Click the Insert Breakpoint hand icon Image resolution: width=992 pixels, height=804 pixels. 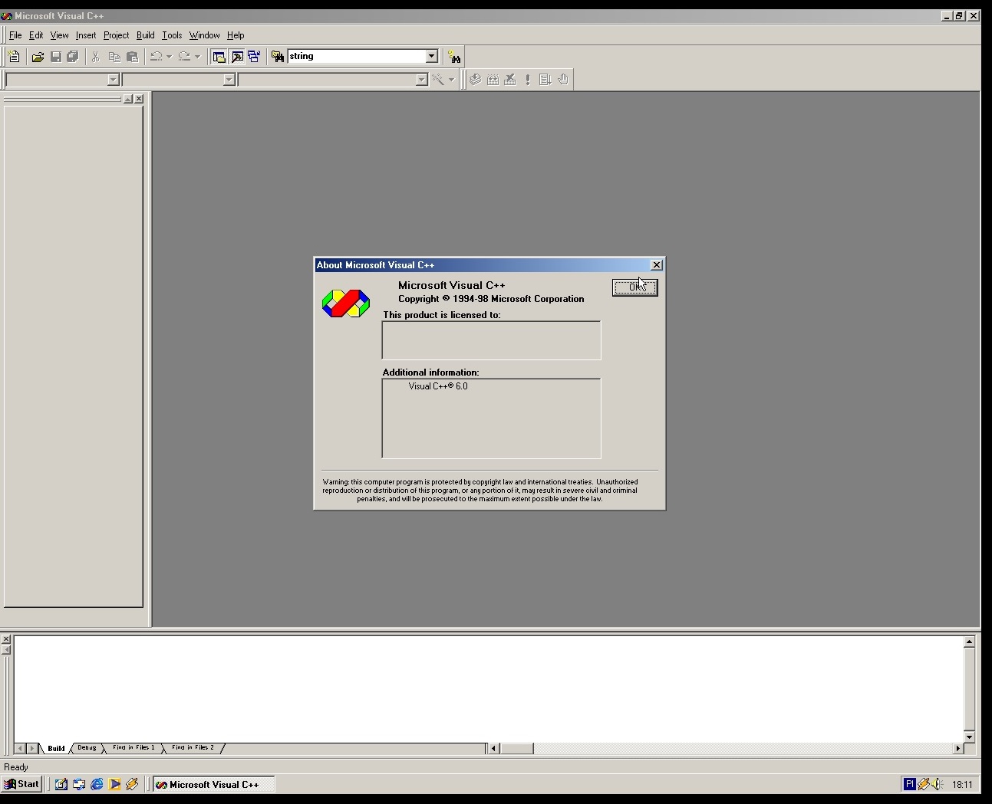pos(563,80)
